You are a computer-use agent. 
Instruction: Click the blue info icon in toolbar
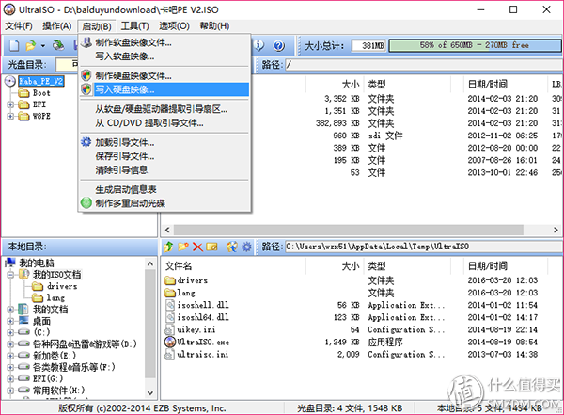[x=258, y=45]
